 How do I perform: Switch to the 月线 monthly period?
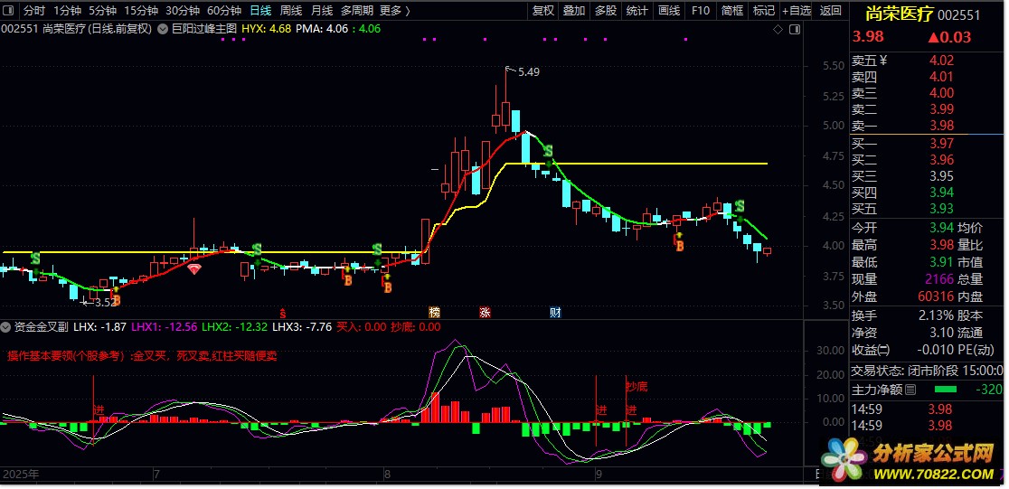[322, 10]
